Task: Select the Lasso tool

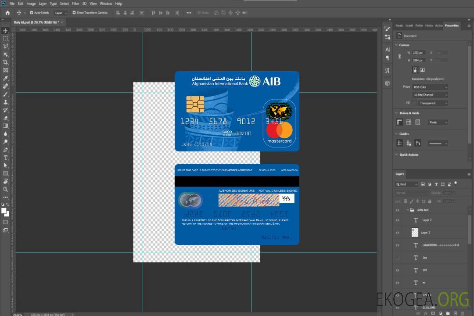Action: pyautogui.click(x=5, y=46)
